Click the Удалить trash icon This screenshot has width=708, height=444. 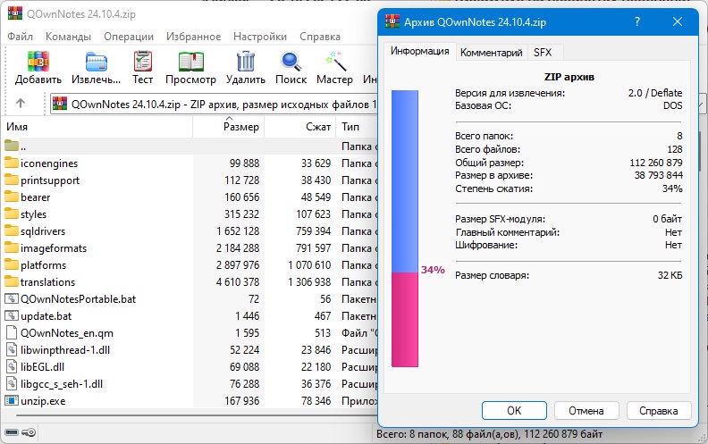point(246,62)
